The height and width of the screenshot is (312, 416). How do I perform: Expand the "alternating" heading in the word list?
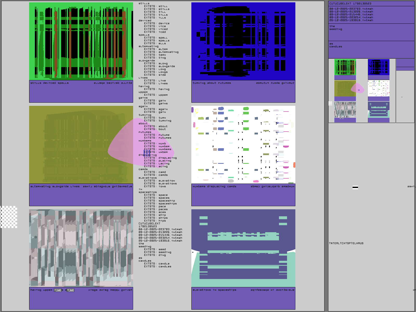coord(148,46)
